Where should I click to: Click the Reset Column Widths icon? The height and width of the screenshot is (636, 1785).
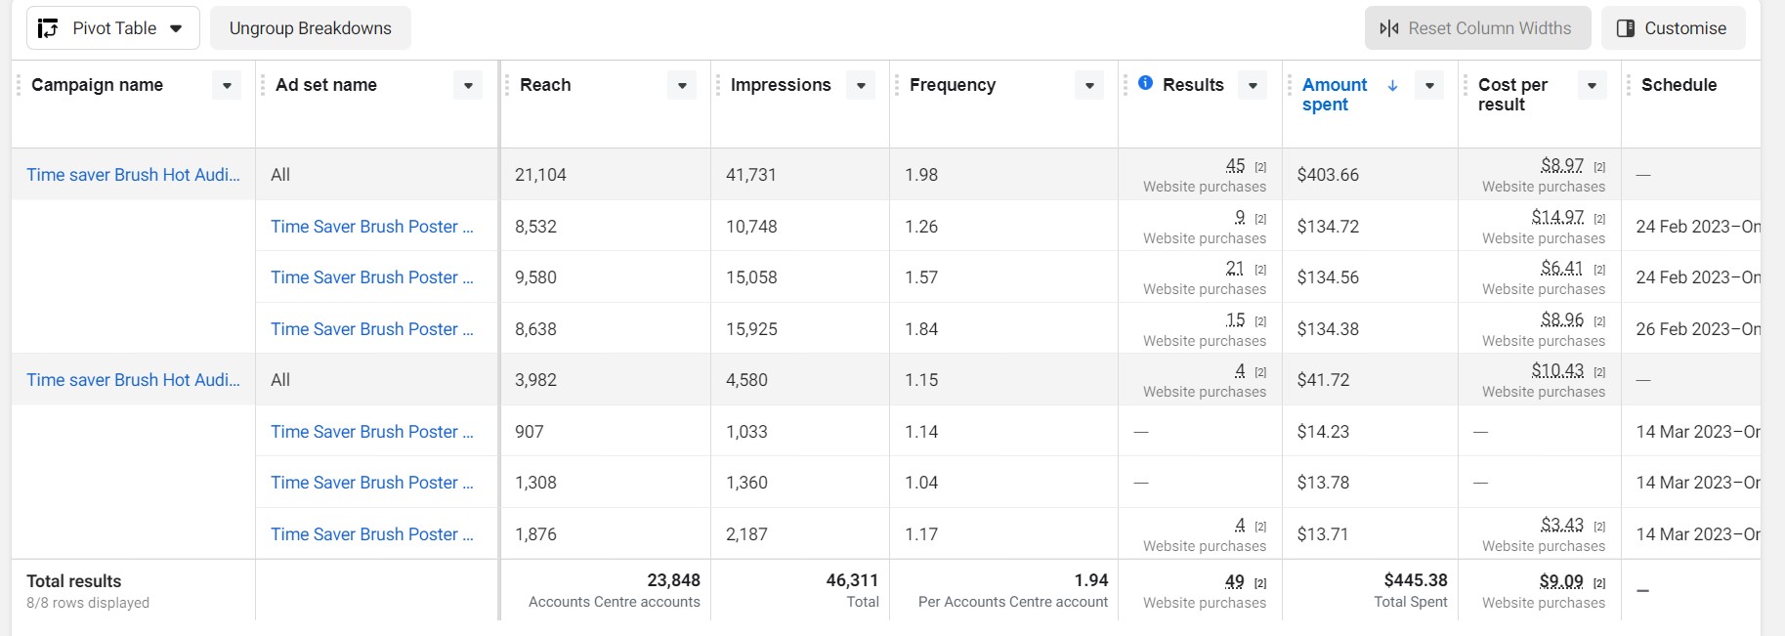1388,28
